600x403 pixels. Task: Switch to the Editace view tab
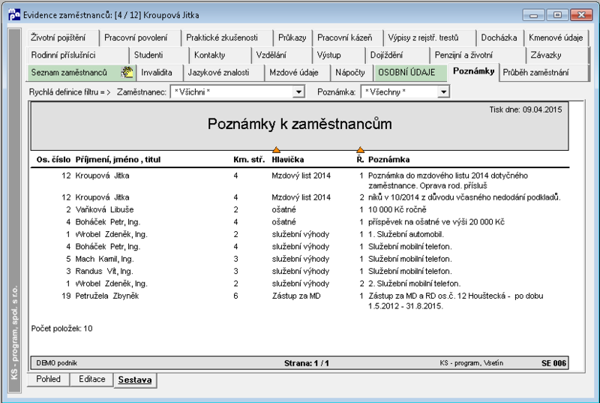(x=91, y=379)
